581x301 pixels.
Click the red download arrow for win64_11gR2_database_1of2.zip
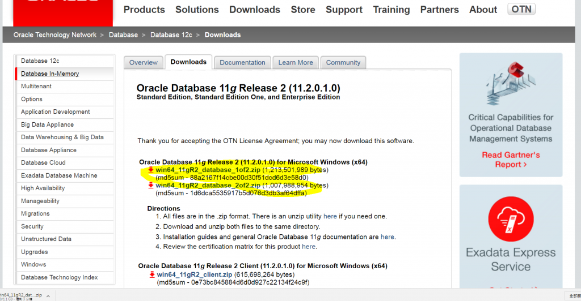pos(151,170)
